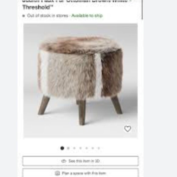The image size is (177, 177).
Task: Select the first black carousel dot
Action: 62,148
